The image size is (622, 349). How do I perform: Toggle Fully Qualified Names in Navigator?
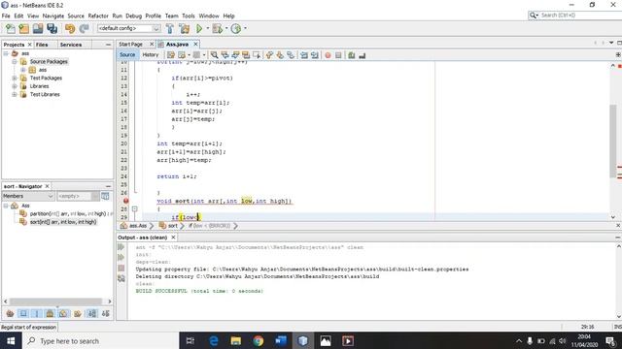(x=78, y=314)
